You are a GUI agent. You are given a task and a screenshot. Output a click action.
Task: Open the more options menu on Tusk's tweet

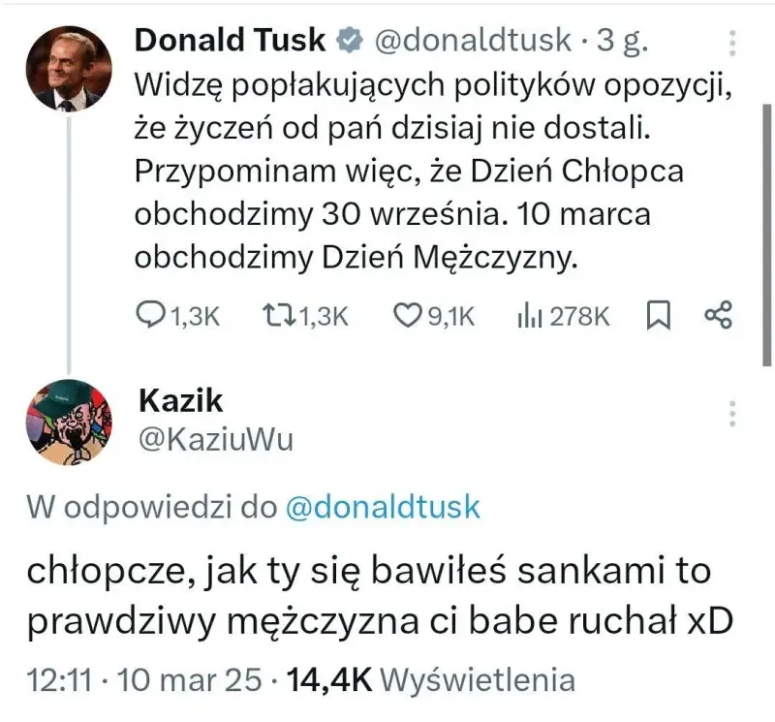tap(732, 42)
